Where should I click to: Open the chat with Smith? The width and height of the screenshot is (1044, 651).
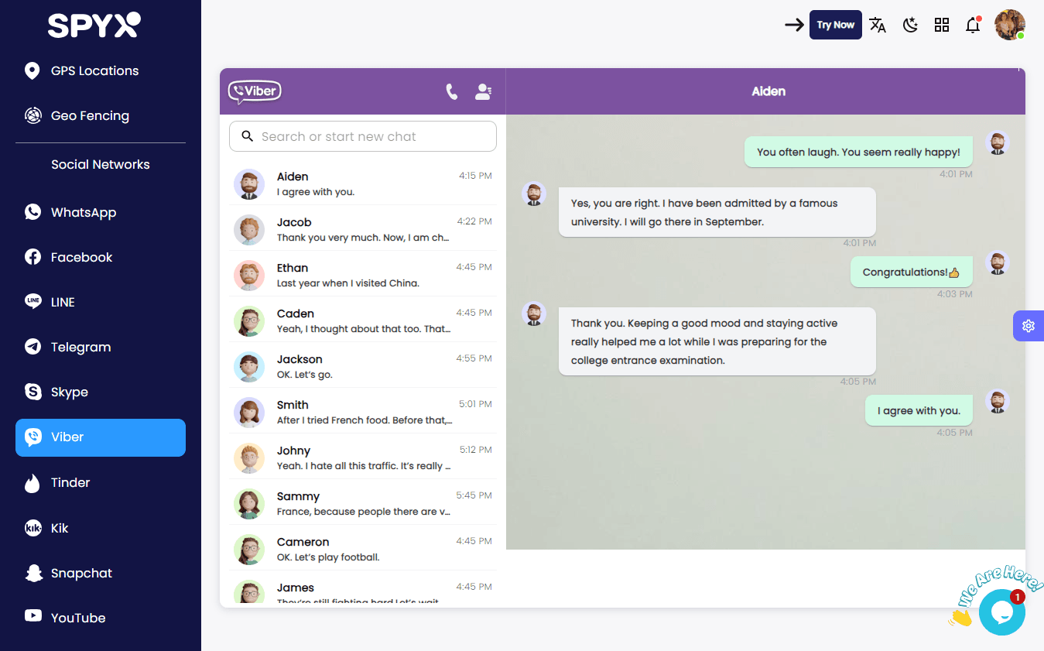point(363,412)
